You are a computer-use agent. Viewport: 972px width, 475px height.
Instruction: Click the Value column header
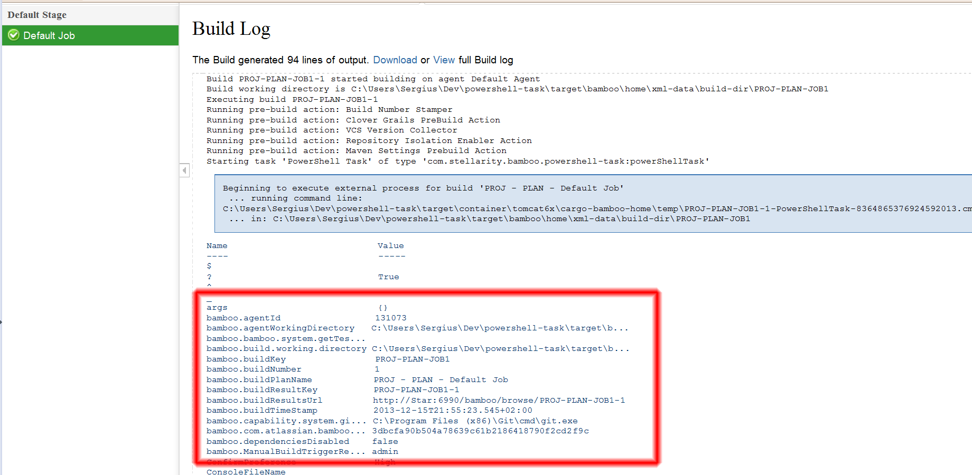(391, 246)
